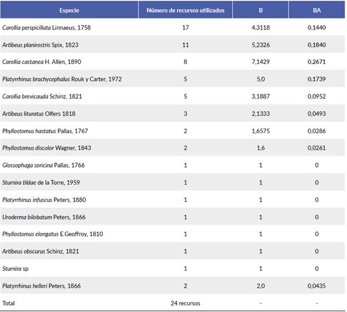Click Platyrrhinus helleri Peters species name
The height and width of the screenshot is (312, 347).
41,285
